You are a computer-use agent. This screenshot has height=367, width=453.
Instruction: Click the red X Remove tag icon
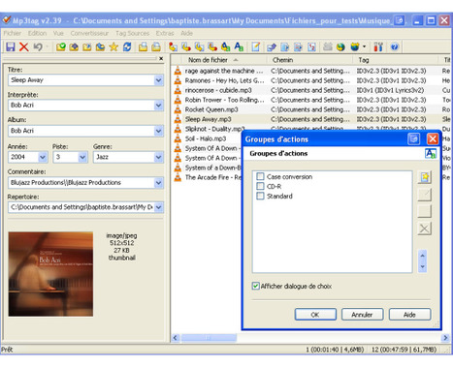point(24,46)
